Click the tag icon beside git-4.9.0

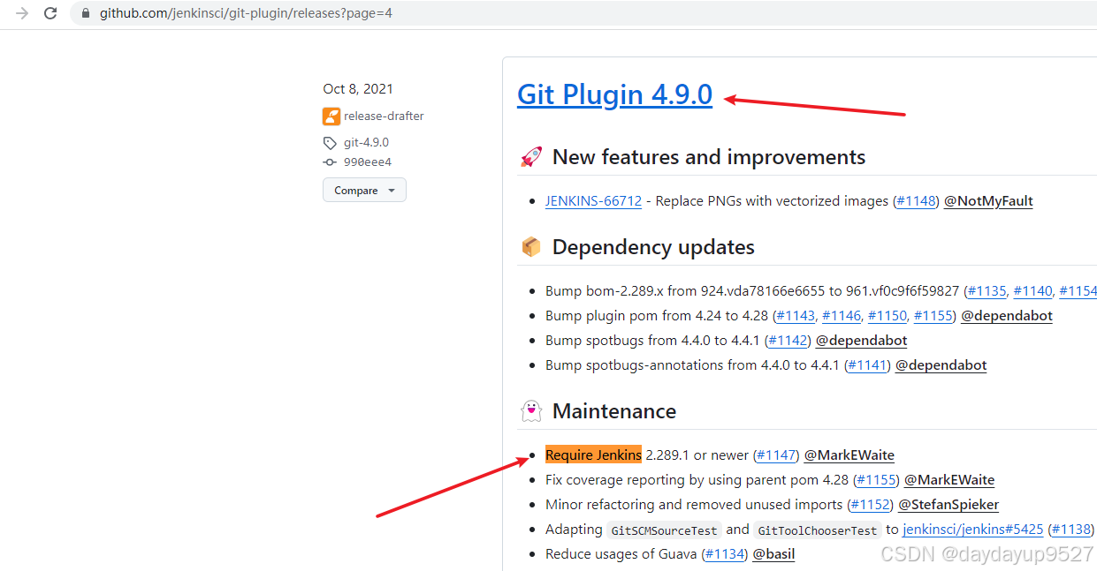330,143
